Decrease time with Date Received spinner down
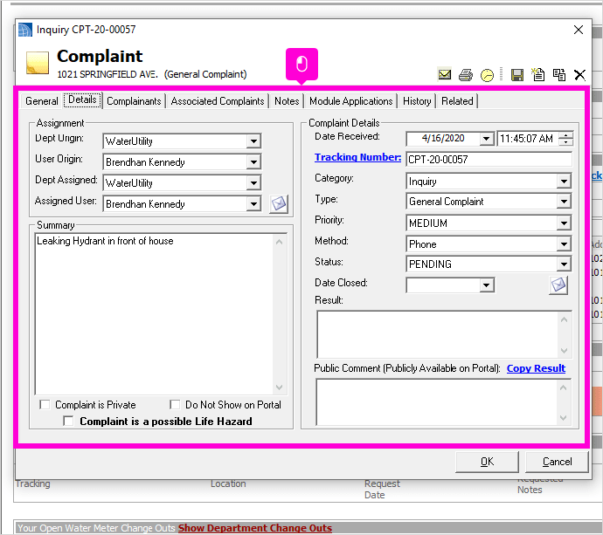This screenshot has width=603, height=535. click(565, 141)
